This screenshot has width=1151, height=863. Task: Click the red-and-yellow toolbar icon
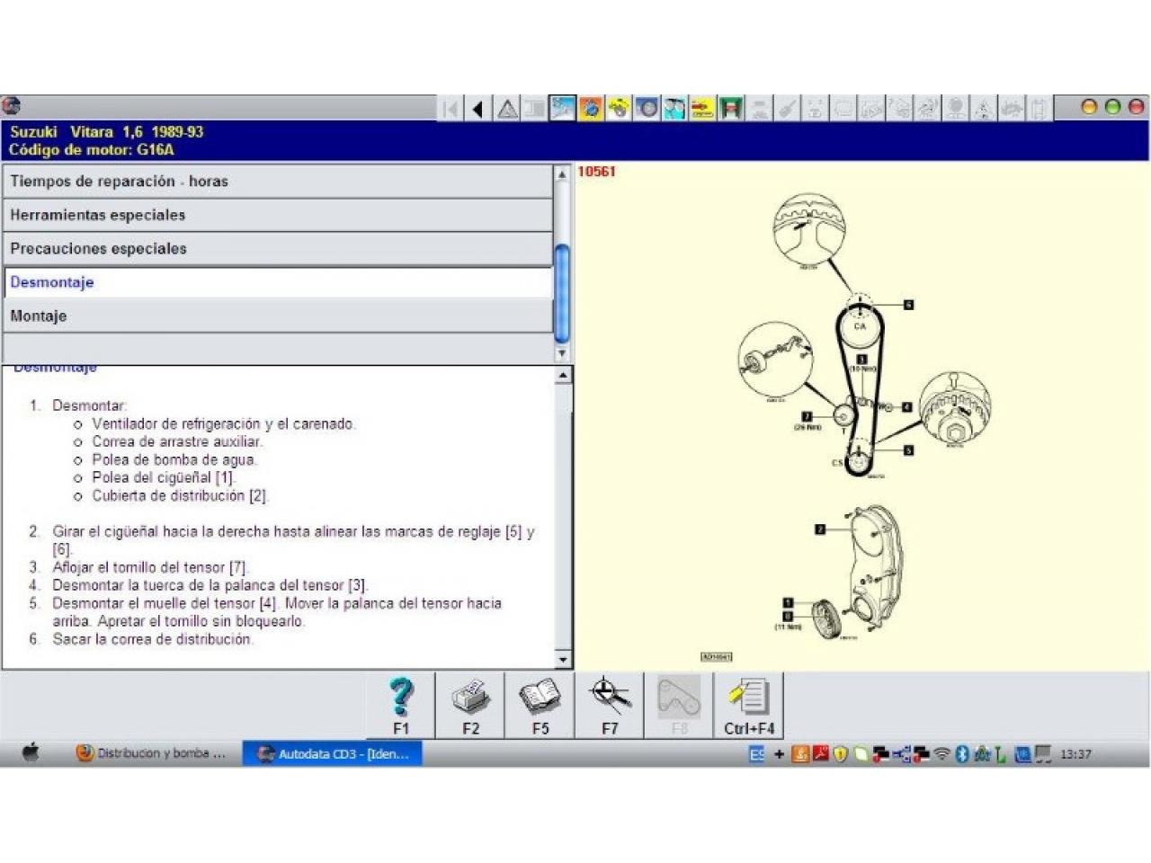tap(702, 109)
